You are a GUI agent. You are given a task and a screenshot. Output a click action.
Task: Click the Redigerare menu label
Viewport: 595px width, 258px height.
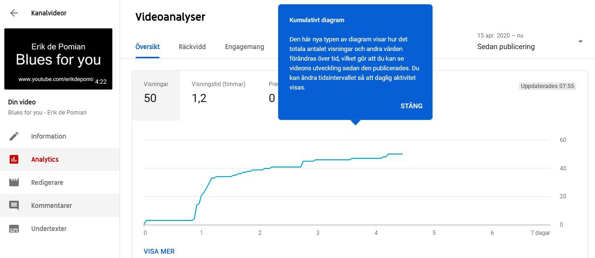coord(47,182)
